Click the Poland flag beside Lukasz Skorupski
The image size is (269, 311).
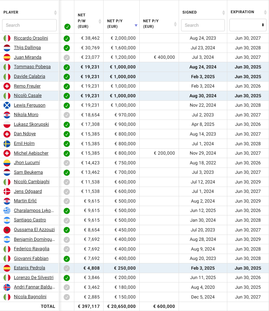(x=7, y=124)
